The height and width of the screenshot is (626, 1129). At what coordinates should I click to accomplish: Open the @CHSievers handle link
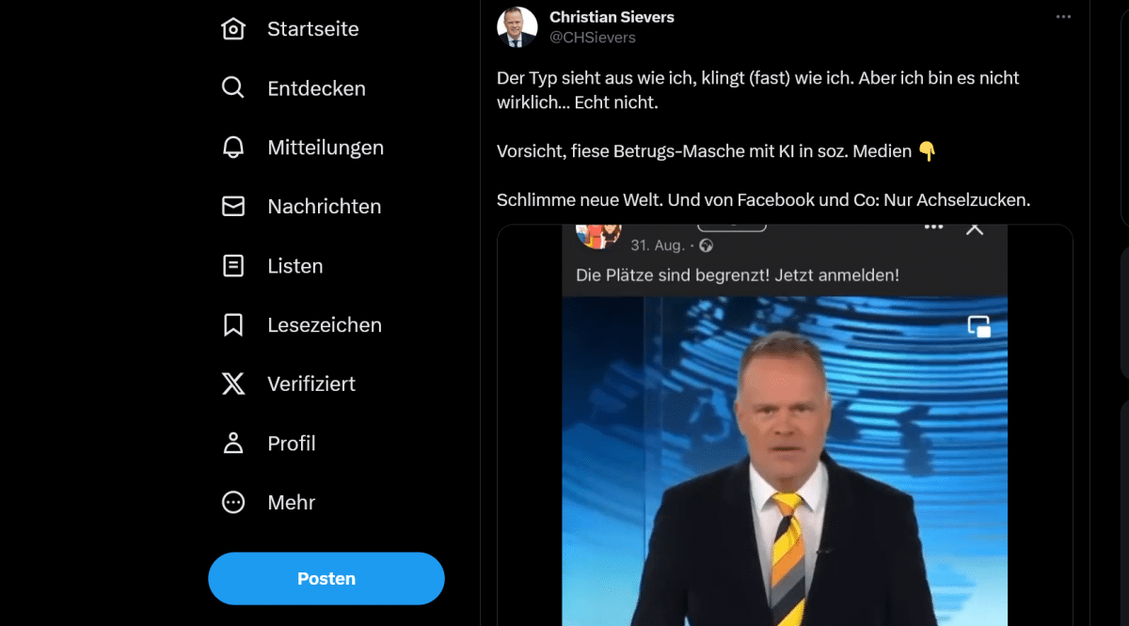pyautogui.click(x=593, y=38)
